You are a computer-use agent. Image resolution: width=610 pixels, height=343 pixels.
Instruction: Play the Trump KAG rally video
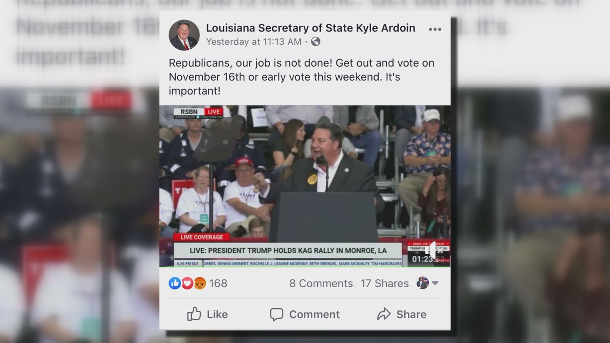[305, 186]
